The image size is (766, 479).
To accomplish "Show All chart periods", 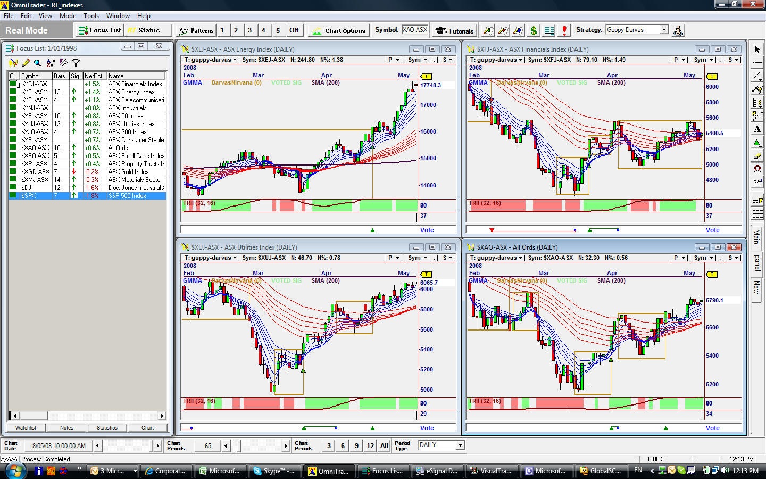I will [x=384, y=446].
